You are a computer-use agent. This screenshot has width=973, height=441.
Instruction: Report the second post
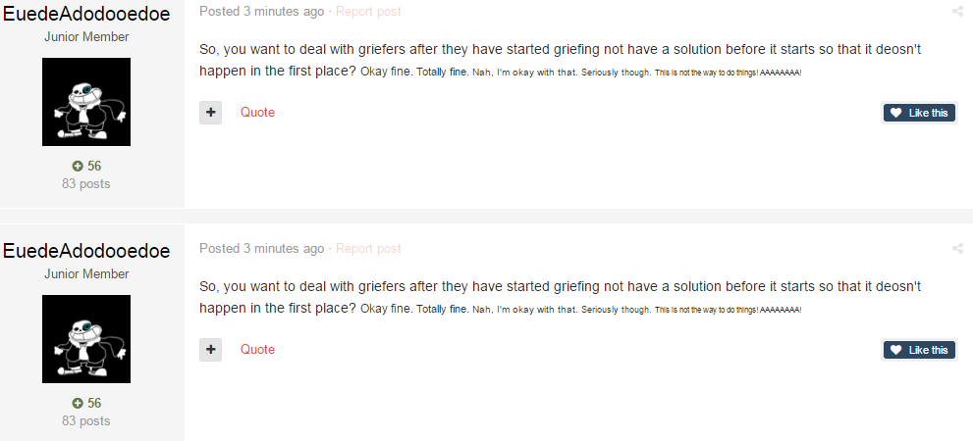click(368, 249)
